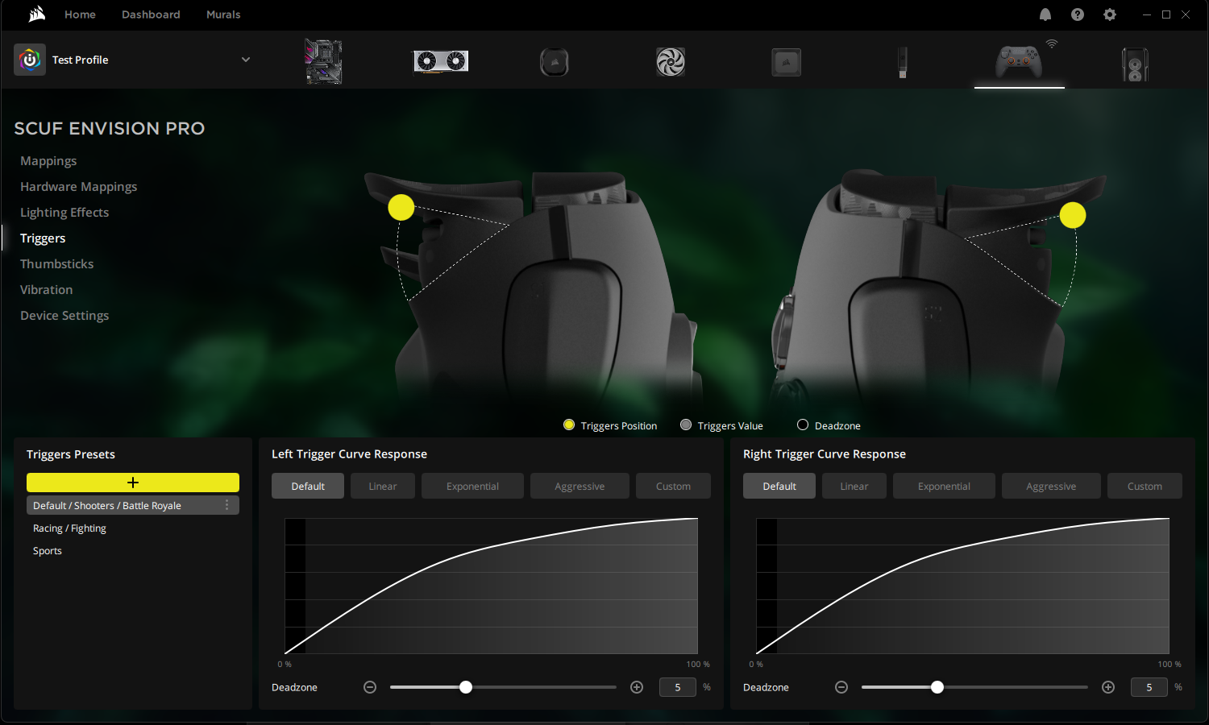1209x725 pixels.
Task: Increase the right trigger deadzone with plus
Action: click(x=1108, y=687)
